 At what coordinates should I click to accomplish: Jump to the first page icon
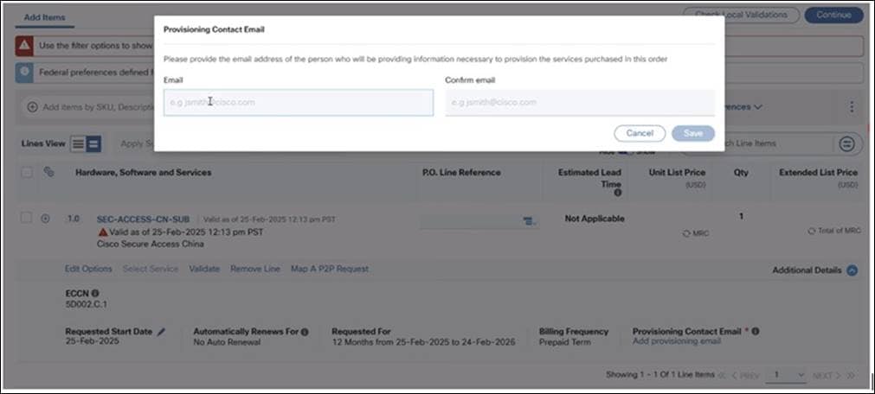click(x=723, y=376)
